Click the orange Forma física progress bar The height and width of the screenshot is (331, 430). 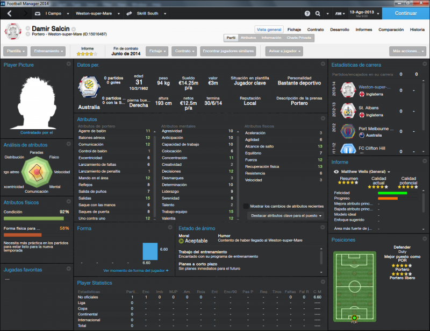(23, 235)
